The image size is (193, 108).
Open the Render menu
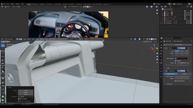12,4
